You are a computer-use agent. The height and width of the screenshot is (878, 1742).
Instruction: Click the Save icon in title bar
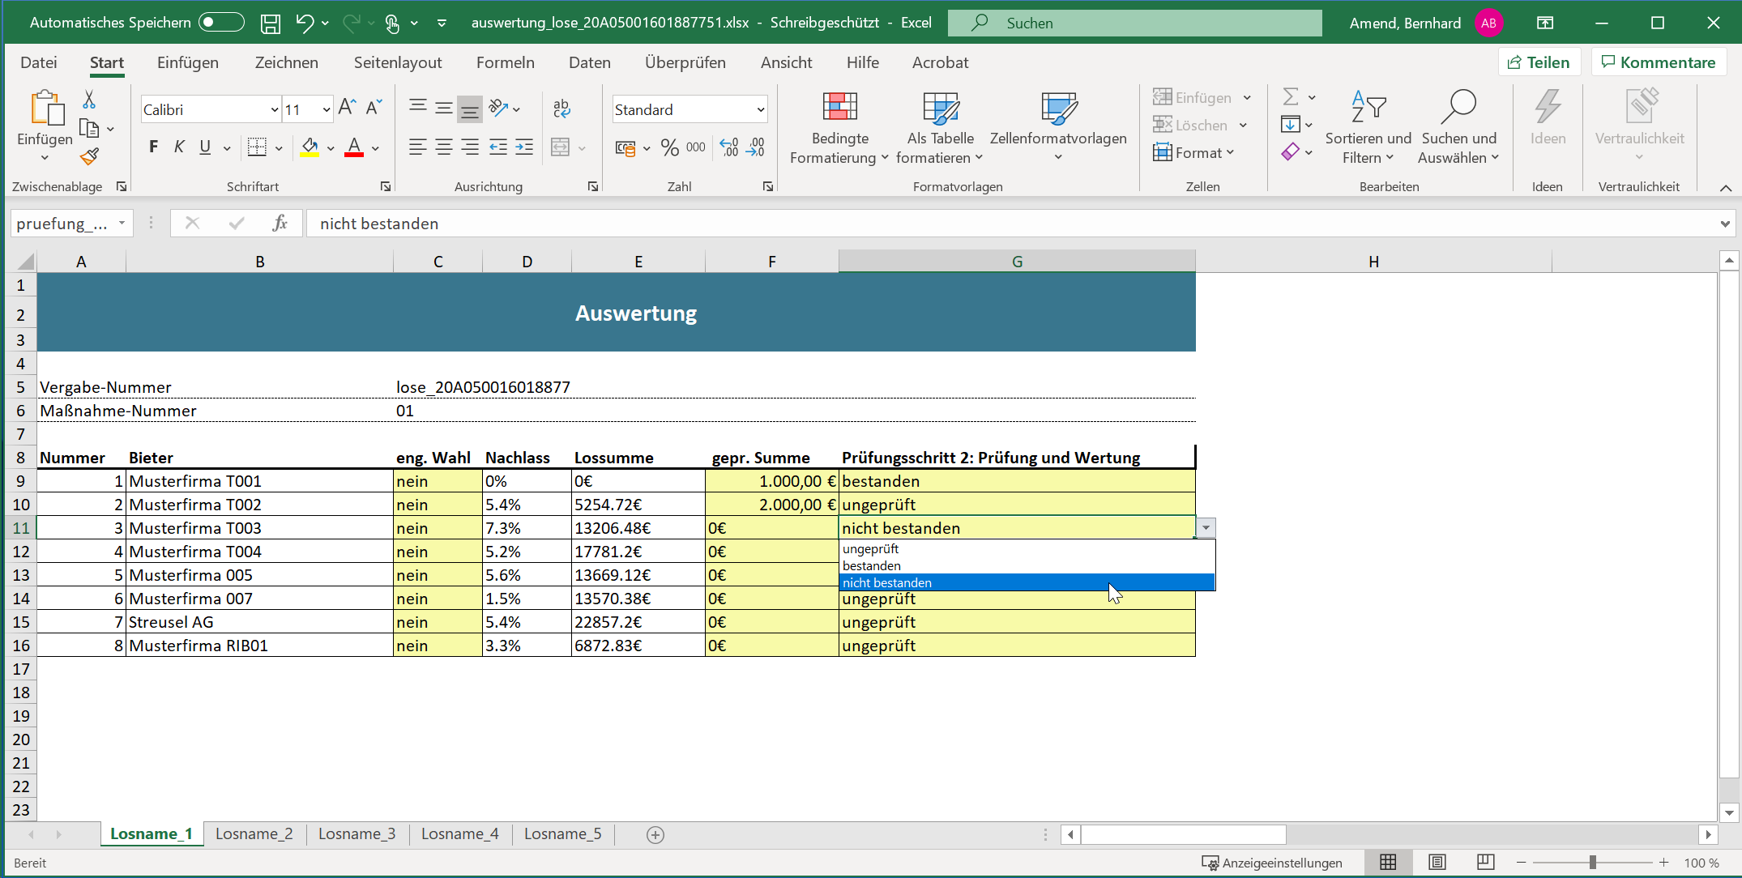coord(270,23)
